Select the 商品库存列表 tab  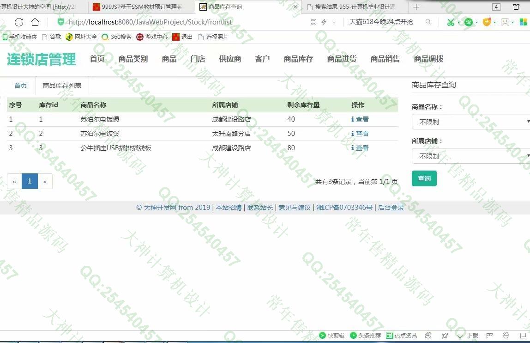point(62,86)
